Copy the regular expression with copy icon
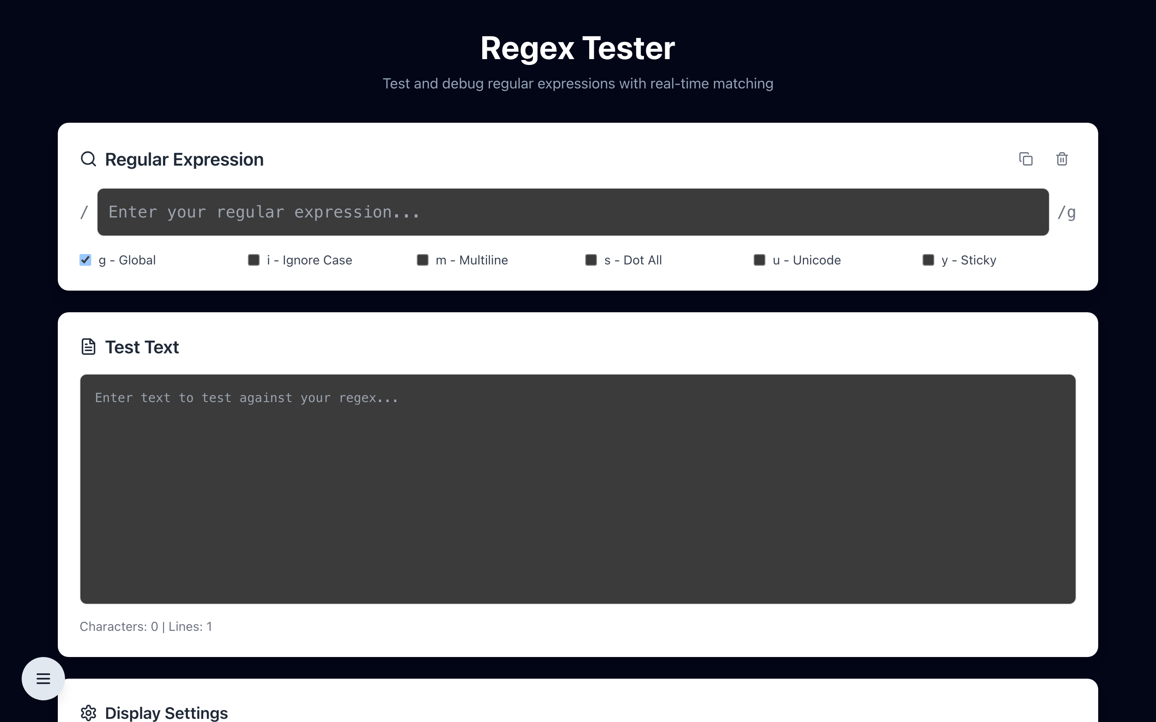This screenshot has width=1156, height=722. 1025,159
